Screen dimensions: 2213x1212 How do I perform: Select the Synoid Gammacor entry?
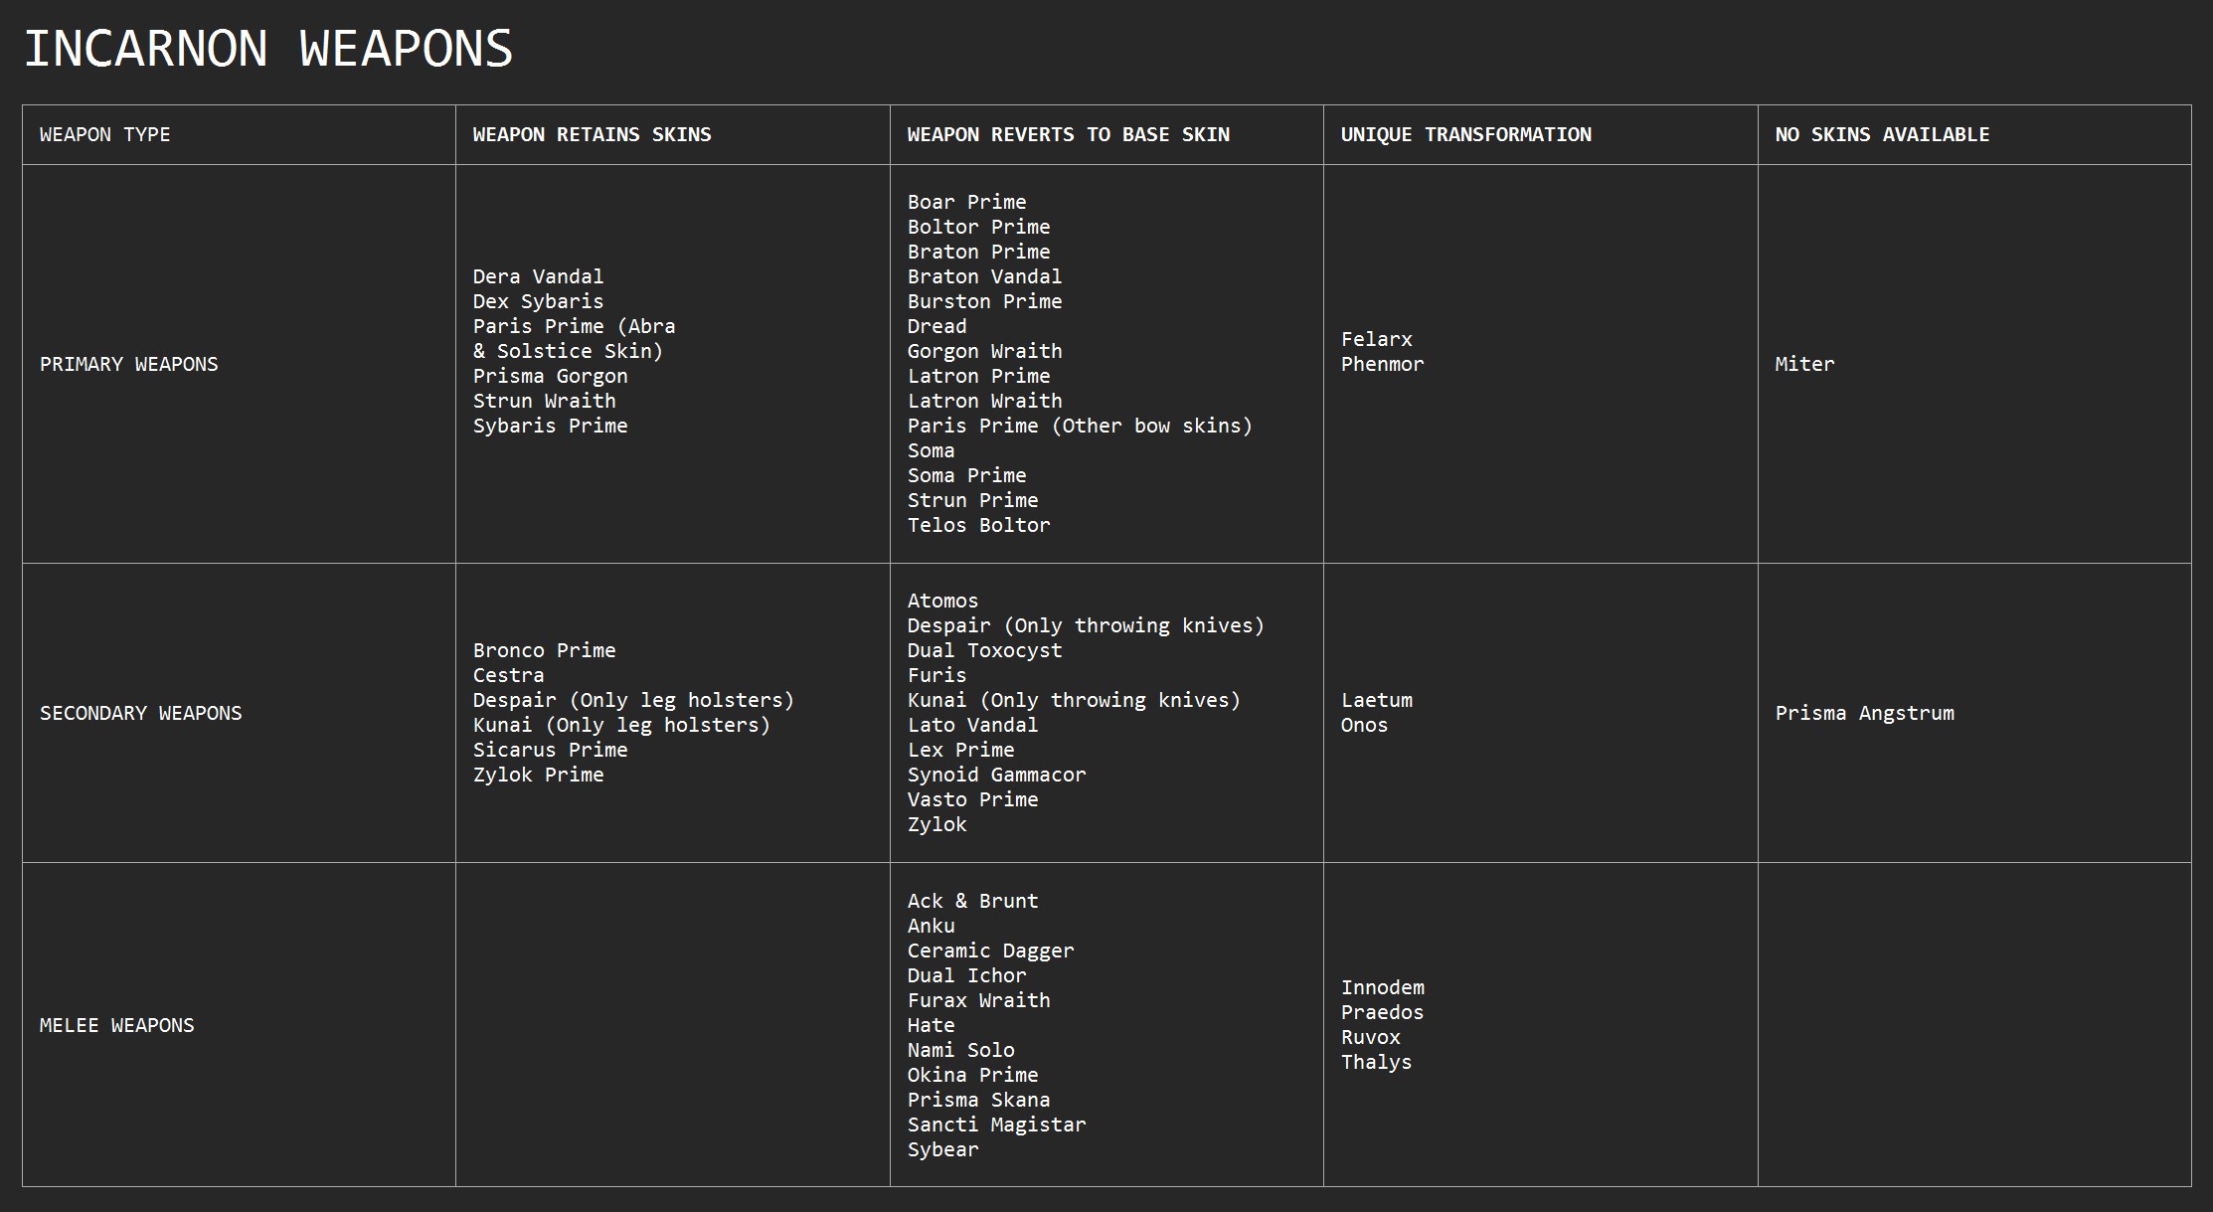996,775
